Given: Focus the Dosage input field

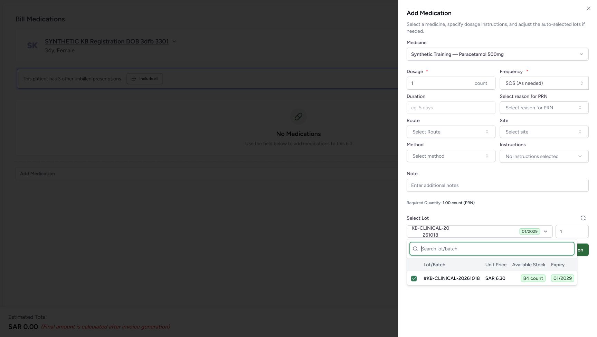Looking at the screenshot, I should 451,83.
